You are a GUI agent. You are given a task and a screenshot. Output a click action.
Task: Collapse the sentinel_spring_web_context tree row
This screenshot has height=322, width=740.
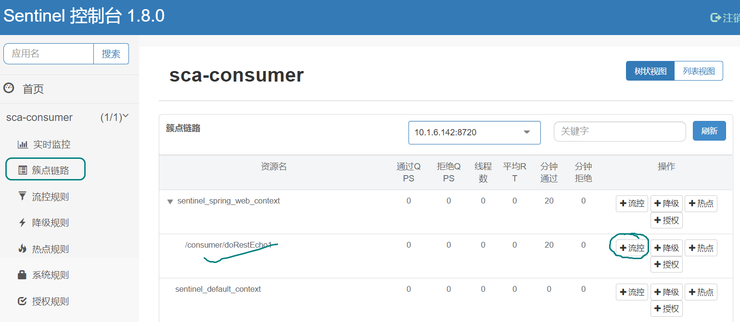170,202
